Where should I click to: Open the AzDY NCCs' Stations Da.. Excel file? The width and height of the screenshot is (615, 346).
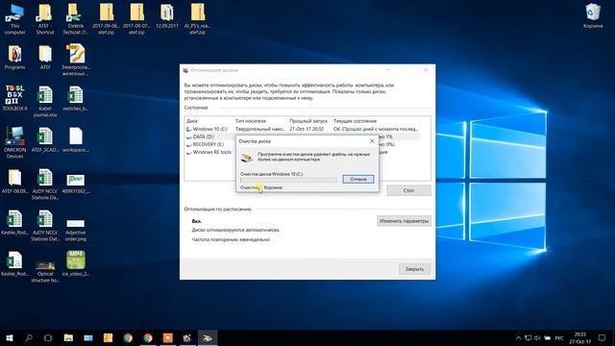click(x=45, y=185)
